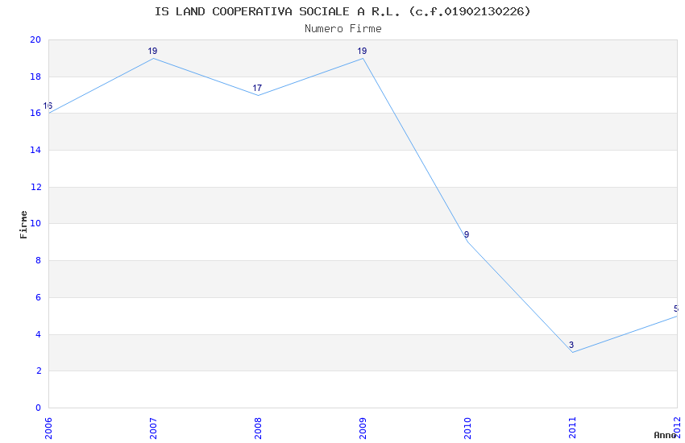Click the y-axis value 4
Image resolution: width=685 pixels, height=443 pixels.
pos(39,335)
